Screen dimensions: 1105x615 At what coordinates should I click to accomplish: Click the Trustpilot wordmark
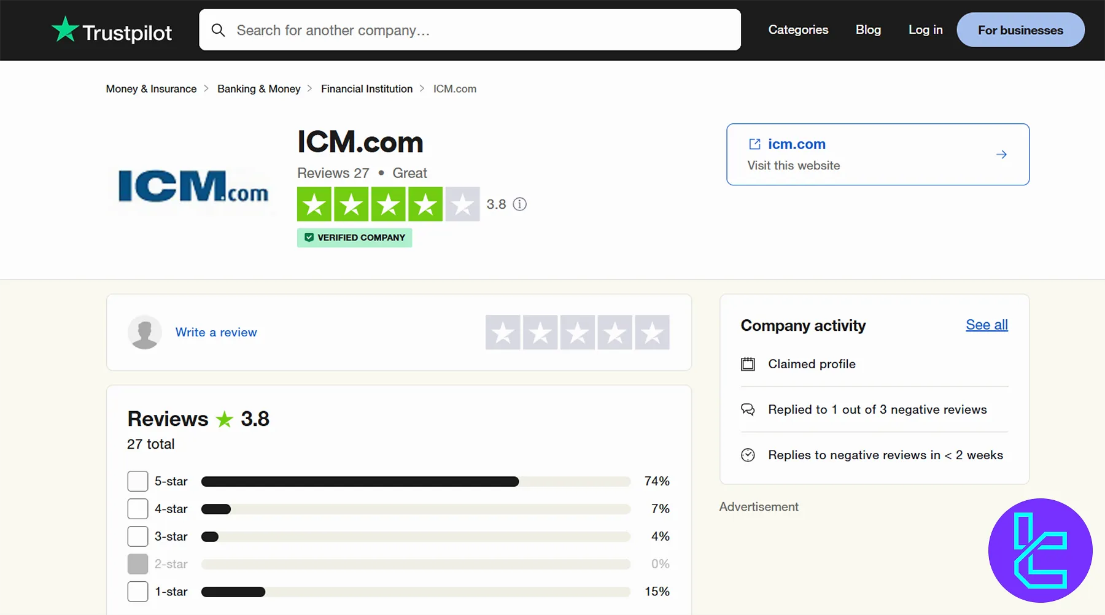point(127,33)
